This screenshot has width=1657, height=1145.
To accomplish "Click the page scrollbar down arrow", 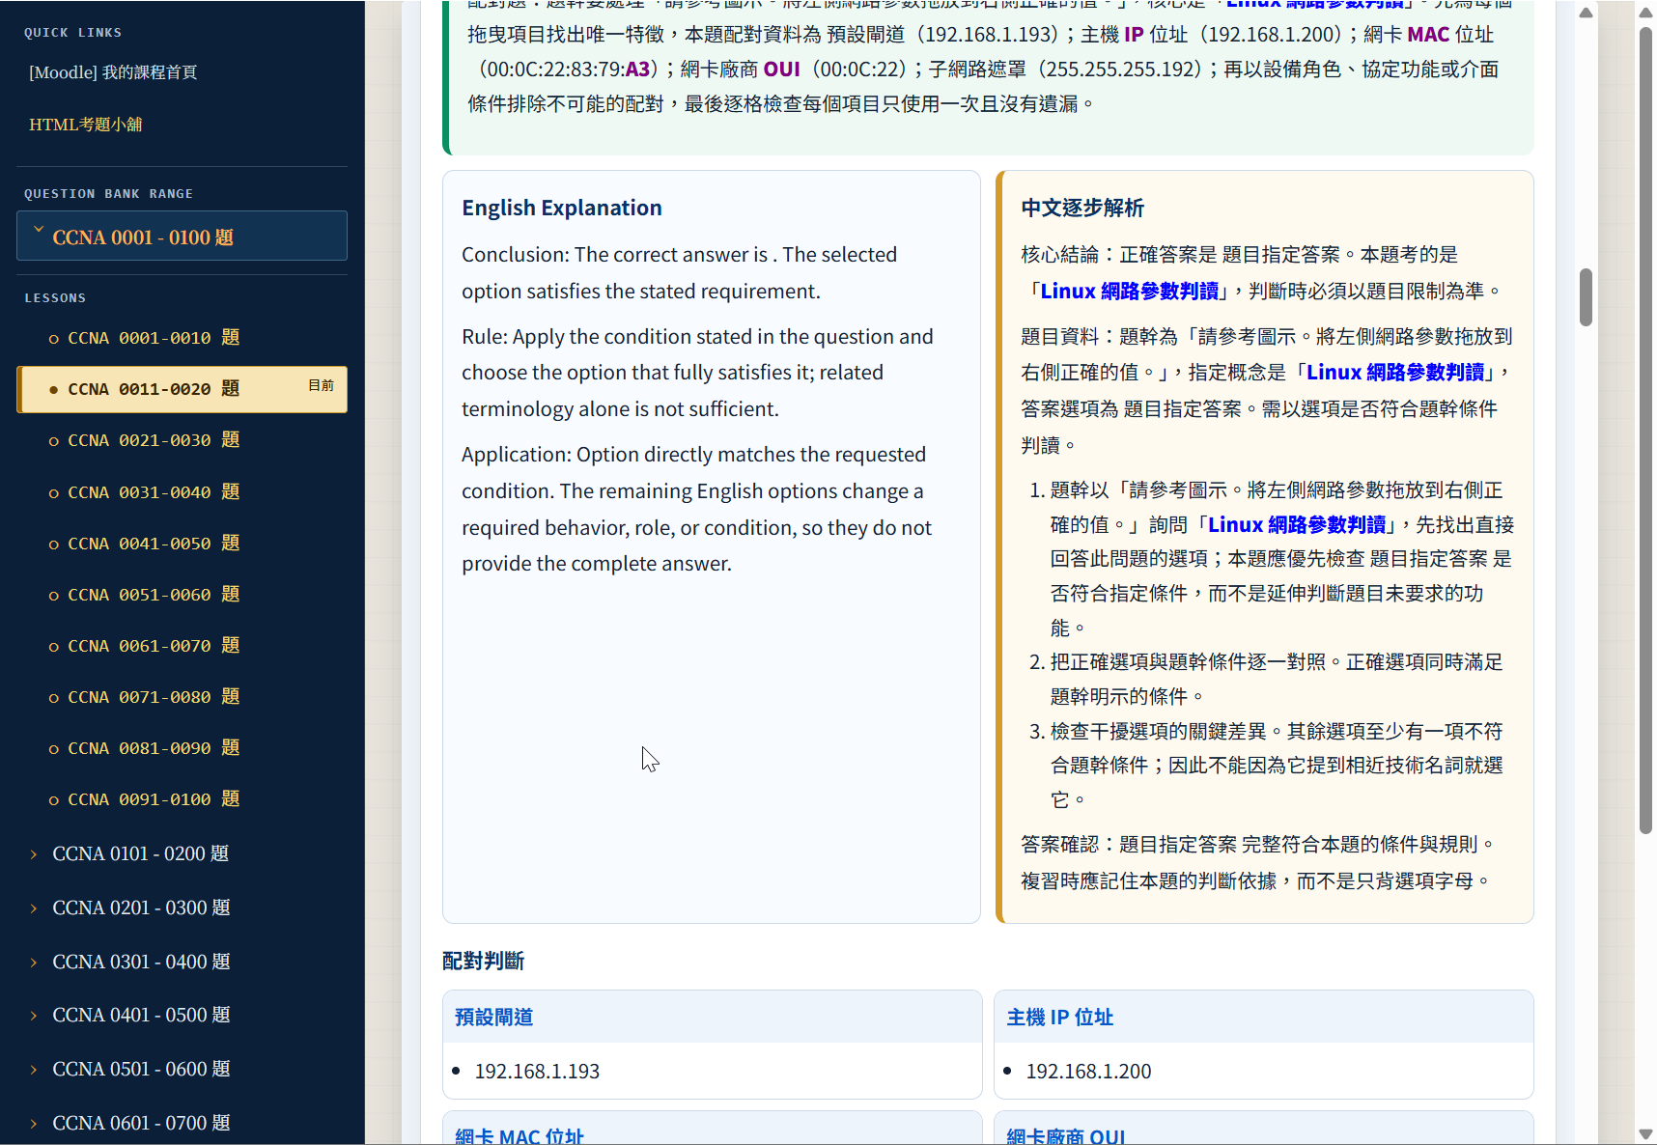I will [x=1645, y=1134].
